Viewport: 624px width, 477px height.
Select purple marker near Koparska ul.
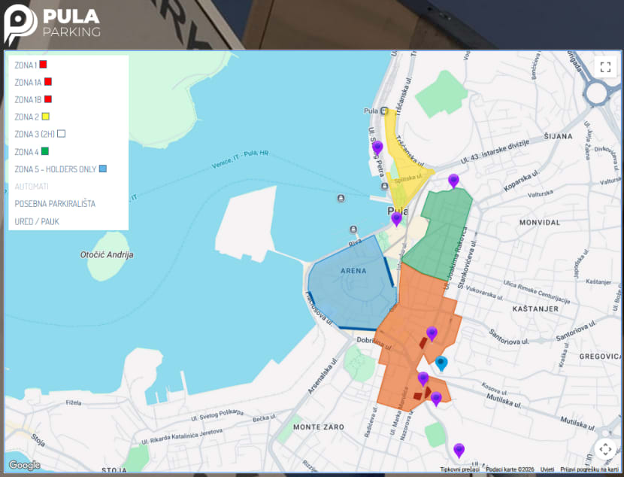click(453, 180)
